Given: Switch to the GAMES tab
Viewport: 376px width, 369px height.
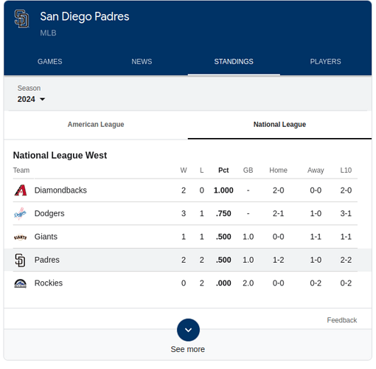Looking at the screenshot, I should (x=50, y=61).
